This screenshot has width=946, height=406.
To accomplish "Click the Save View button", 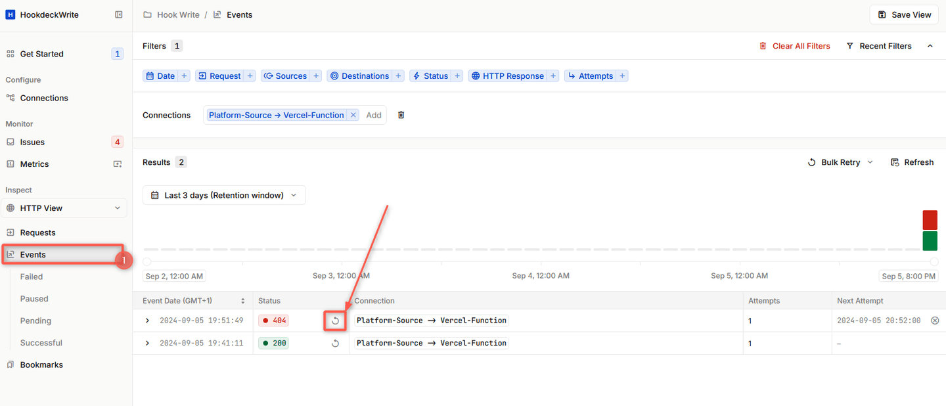I will click(x=904, y=14).
